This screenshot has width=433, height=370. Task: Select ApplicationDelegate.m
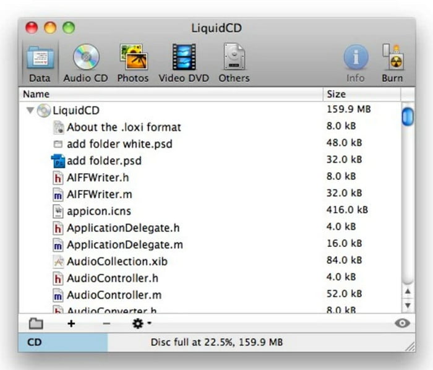coord(210,245)
